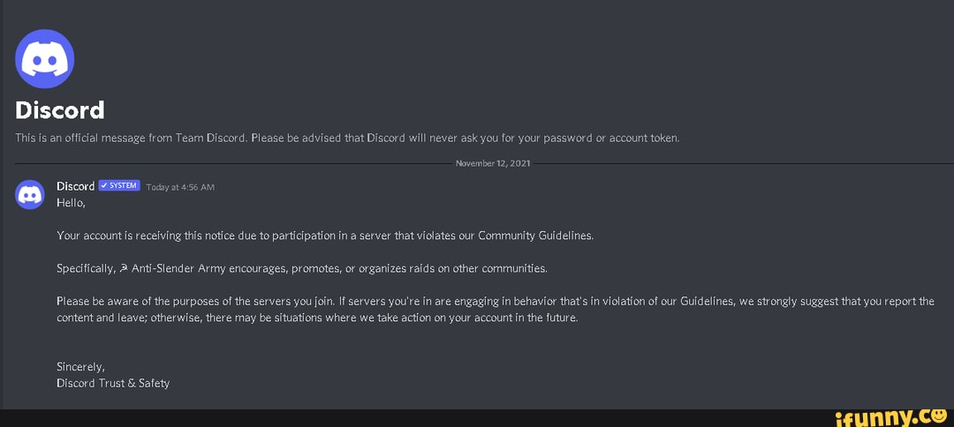
Task: Select the large bold Discord heading
Action: [x=60, y=110]
